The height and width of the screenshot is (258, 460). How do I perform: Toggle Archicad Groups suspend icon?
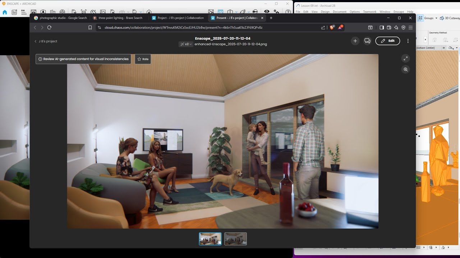(x=420, y=18)
